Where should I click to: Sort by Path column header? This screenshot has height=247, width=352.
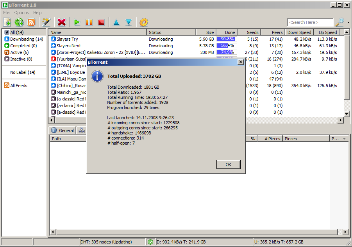(68, 139)
